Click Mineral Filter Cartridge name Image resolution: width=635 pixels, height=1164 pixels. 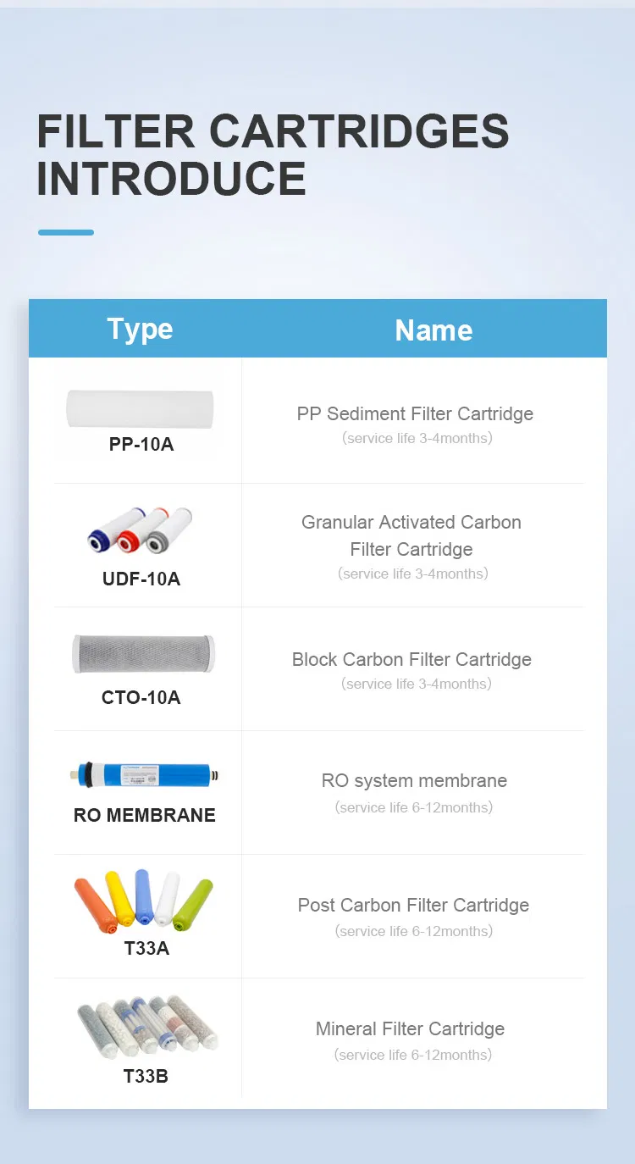410,1028
